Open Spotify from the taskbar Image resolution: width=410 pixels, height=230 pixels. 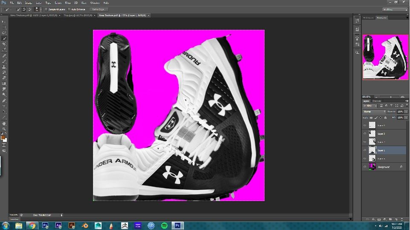(164, 225)
